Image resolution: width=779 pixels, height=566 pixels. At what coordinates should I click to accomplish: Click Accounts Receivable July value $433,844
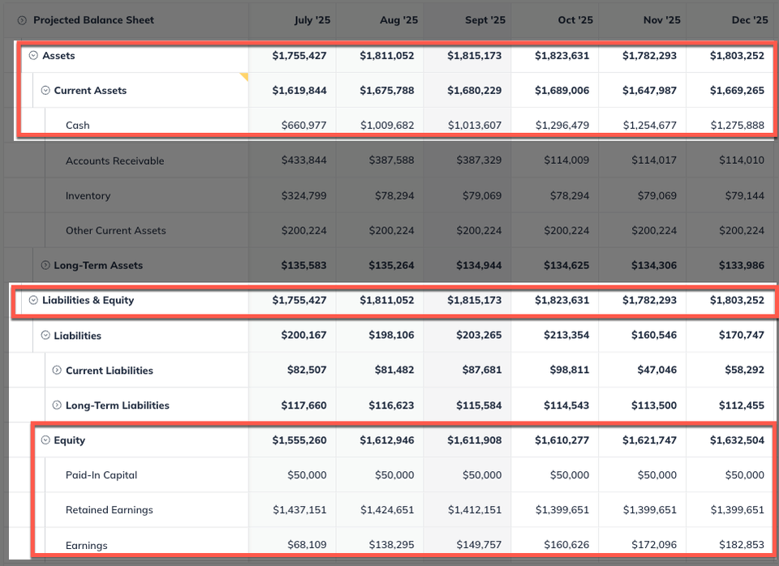[303, 161]
